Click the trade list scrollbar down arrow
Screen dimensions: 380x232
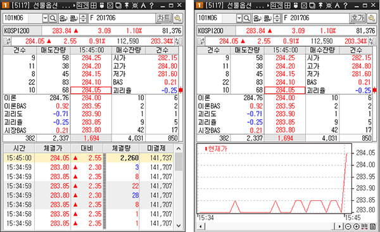click(x=179, y=226)
